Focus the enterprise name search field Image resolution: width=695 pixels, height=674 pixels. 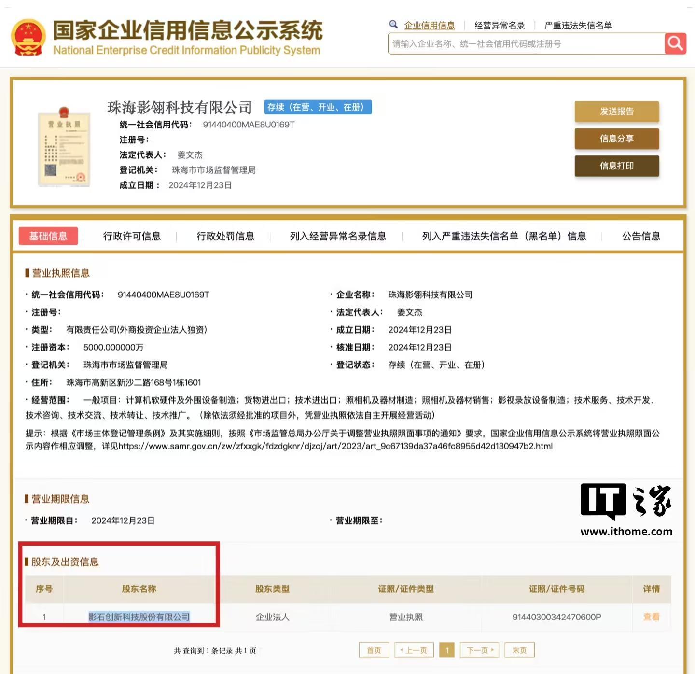tap(526, 44)
